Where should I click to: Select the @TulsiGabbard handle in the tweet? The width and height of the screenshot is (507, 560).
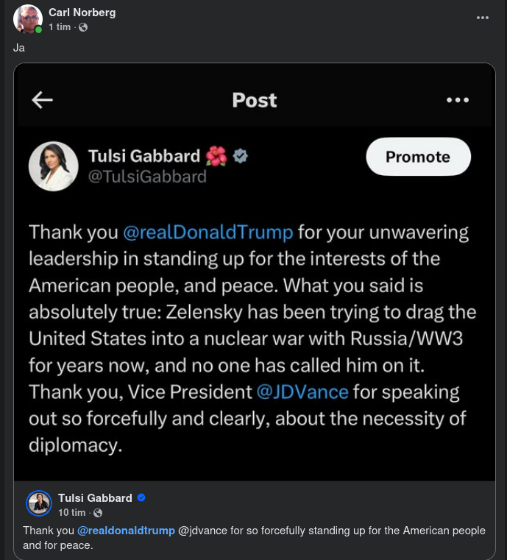pos(147,177)
